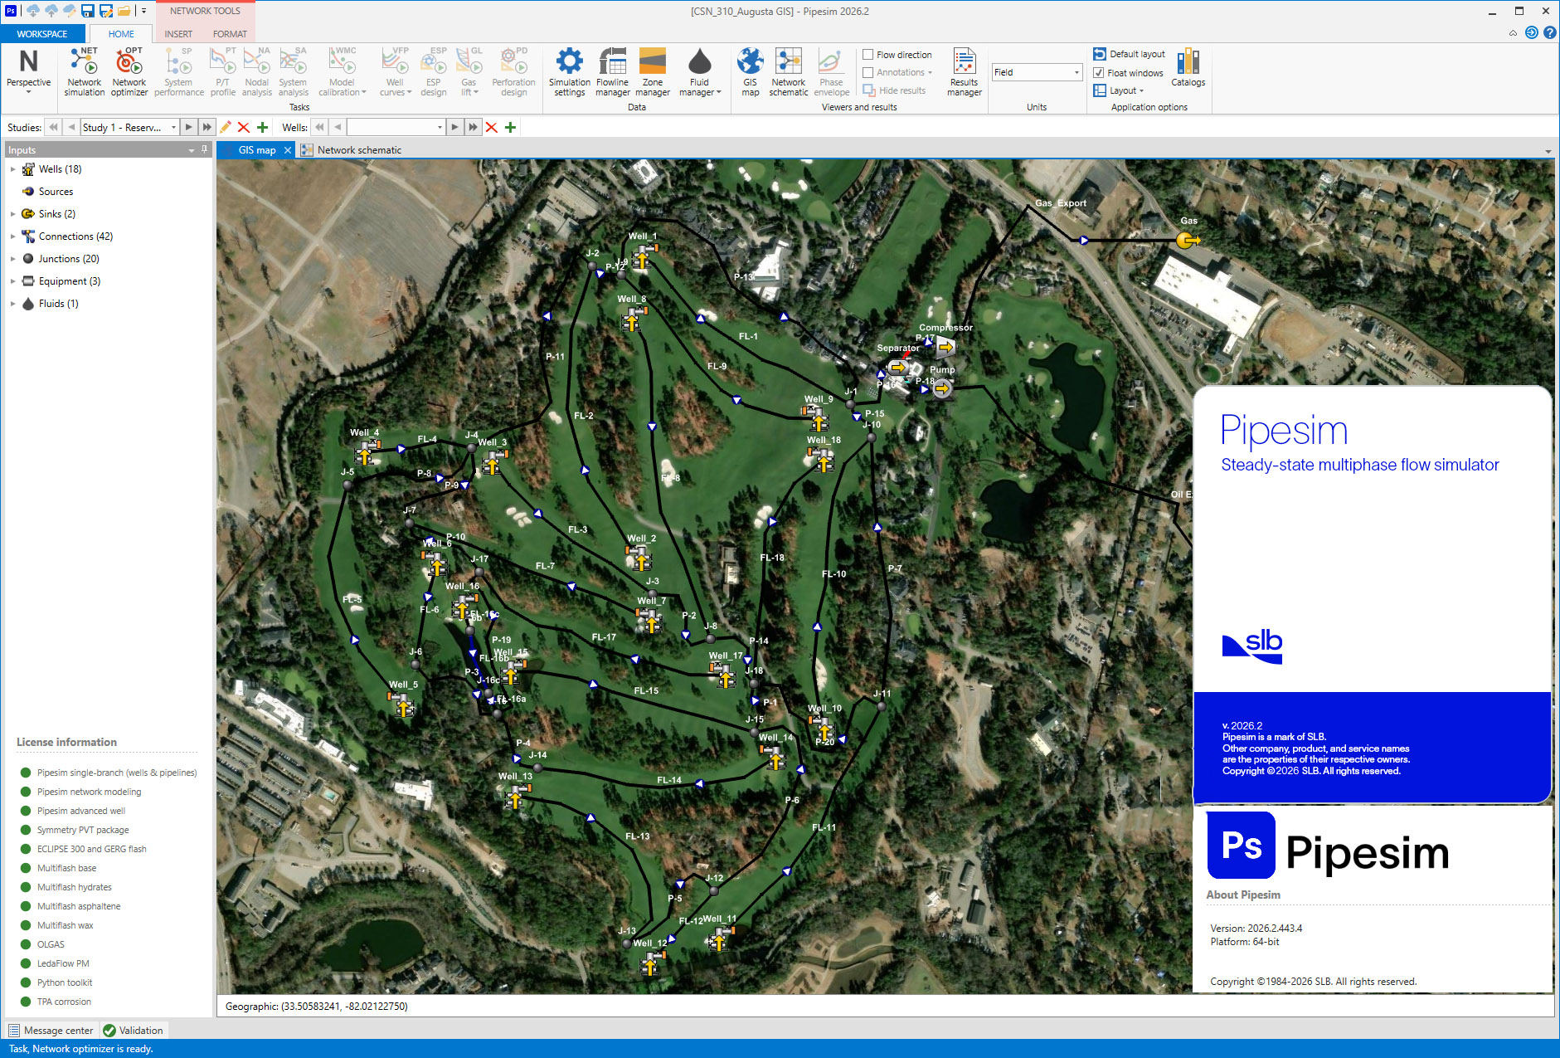1560x1058 pixels.
Task: Open the WORKSPACE tab
Action: [x=42, y=34]
